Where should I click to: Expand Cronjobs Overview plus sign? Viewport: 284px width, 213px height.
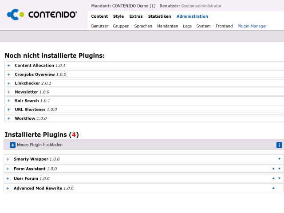click(x=9, y=75)
